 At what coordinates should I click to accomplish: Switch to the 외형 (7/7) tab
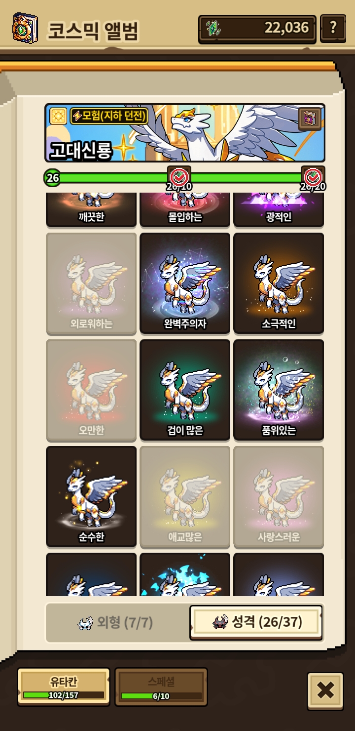(116, 623)
